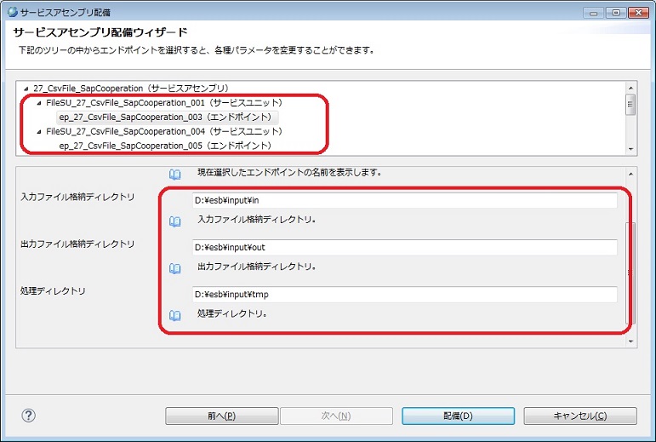Click heading サービスアセンブリ配備ウィザード
Viewport: 656px width, 442px height.
(100, 32)
